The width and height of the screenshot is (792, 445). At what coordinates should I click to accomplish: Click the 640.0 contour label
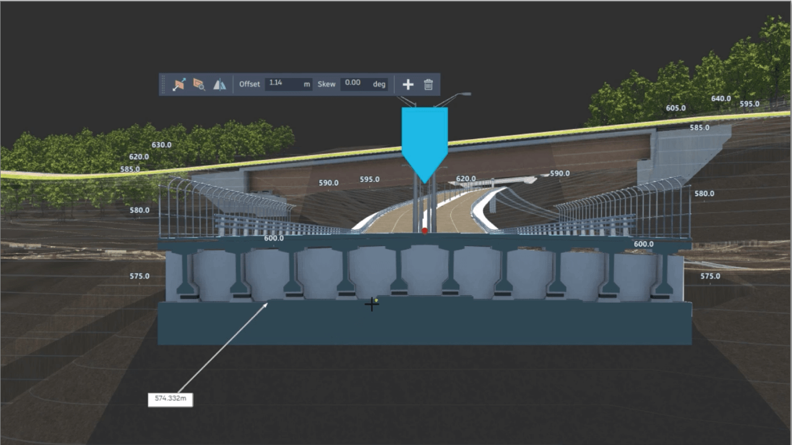[721, 99]
